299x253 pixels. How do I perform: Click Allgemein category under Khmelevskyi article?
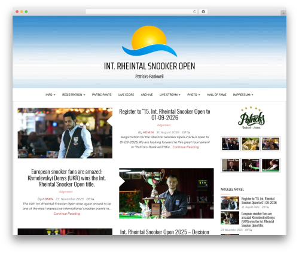click(66, 191)
